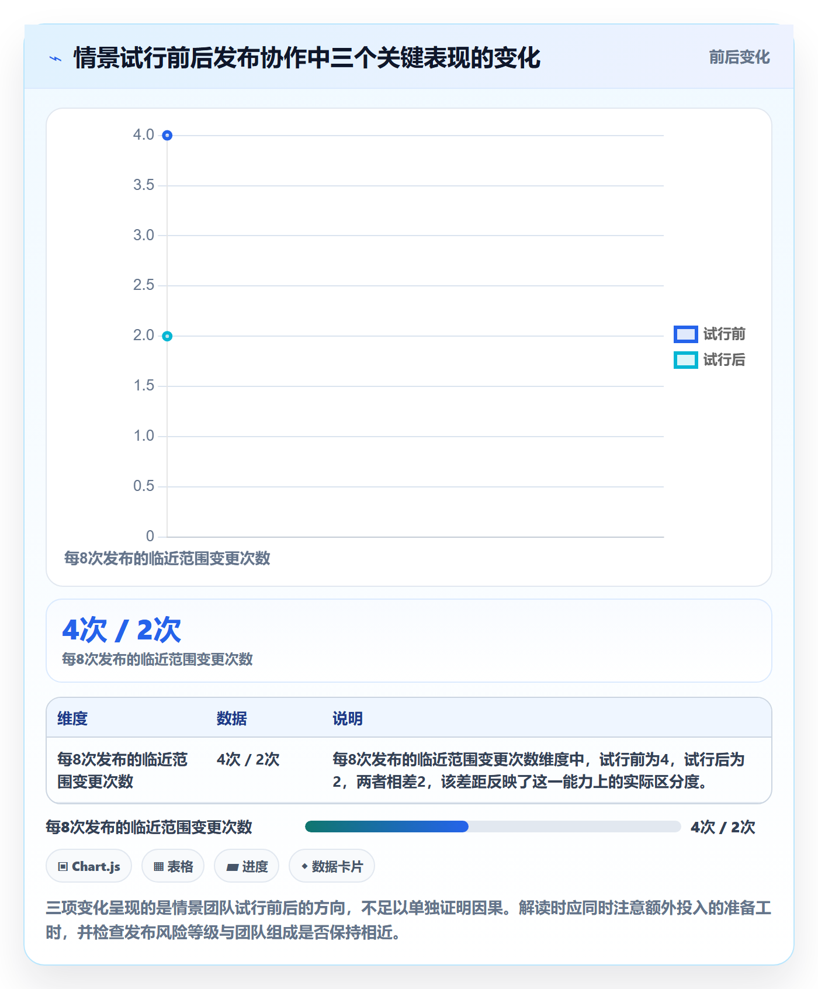Click the 2.5 y-axis tick label
818x989 pixels.
(x=144, y=285)
